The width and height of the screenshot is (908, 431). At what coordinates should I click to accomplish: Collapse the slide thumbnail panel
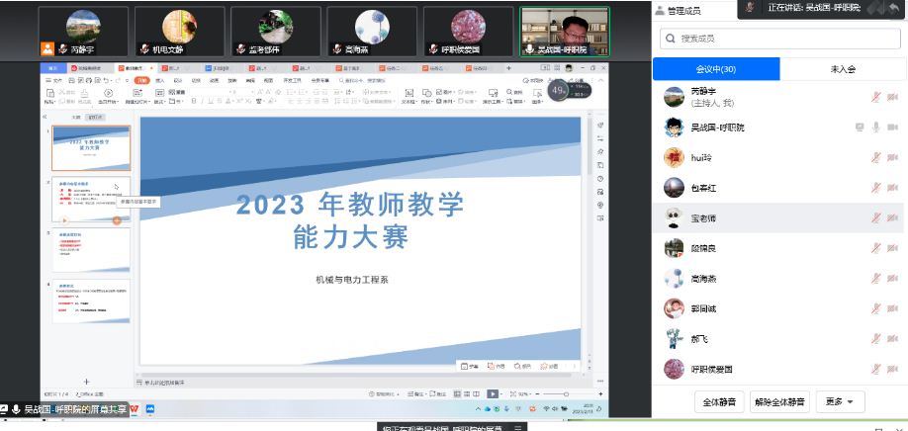pos(45,117)
